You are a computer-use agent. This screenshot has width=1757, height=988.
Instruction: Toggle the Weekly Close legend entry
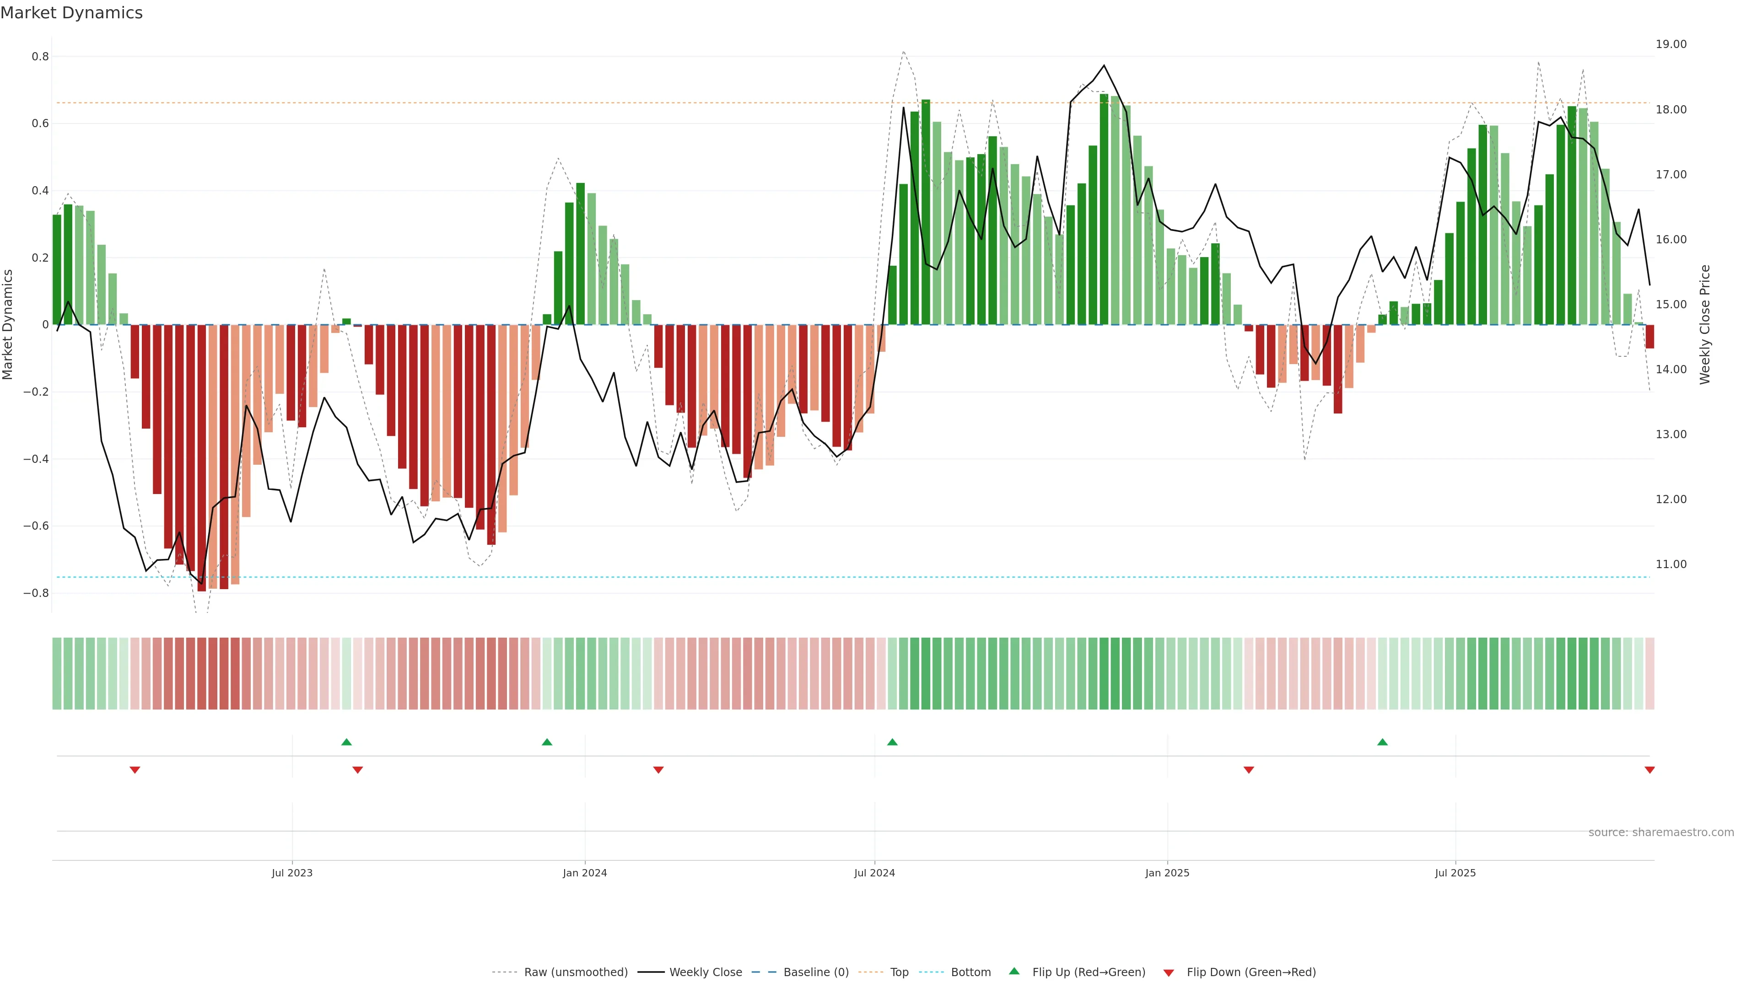point(705,972)
